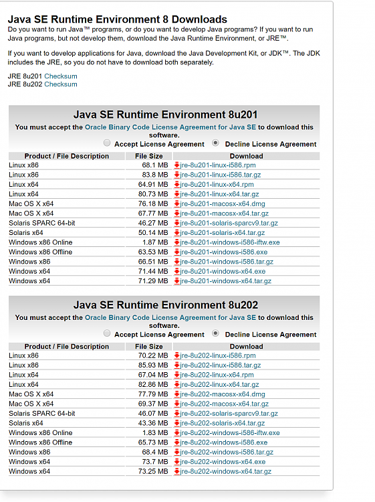
Task: Click download arrow icon for jre-8u202-solaris-sparcv9.tar.gz
Action: pos(176,414)
